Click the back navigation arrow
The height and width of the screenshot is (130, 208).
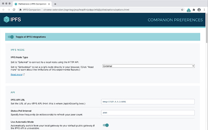point(4,10)
